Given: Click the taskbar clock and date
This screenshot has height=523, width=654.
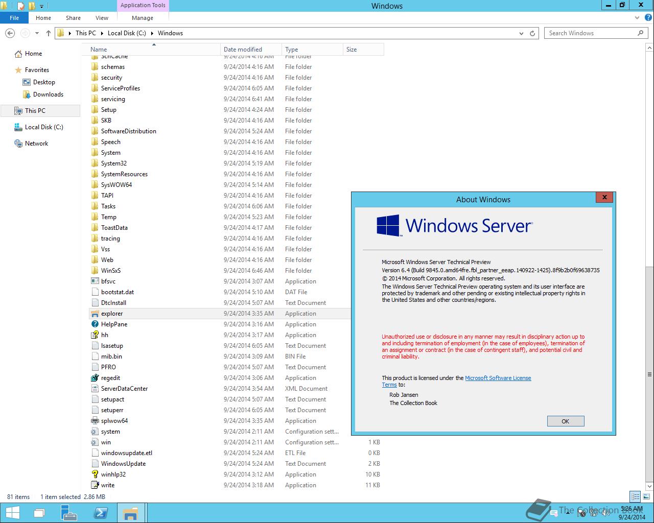Looking at the screenshot, I should (x=632, y=513).
